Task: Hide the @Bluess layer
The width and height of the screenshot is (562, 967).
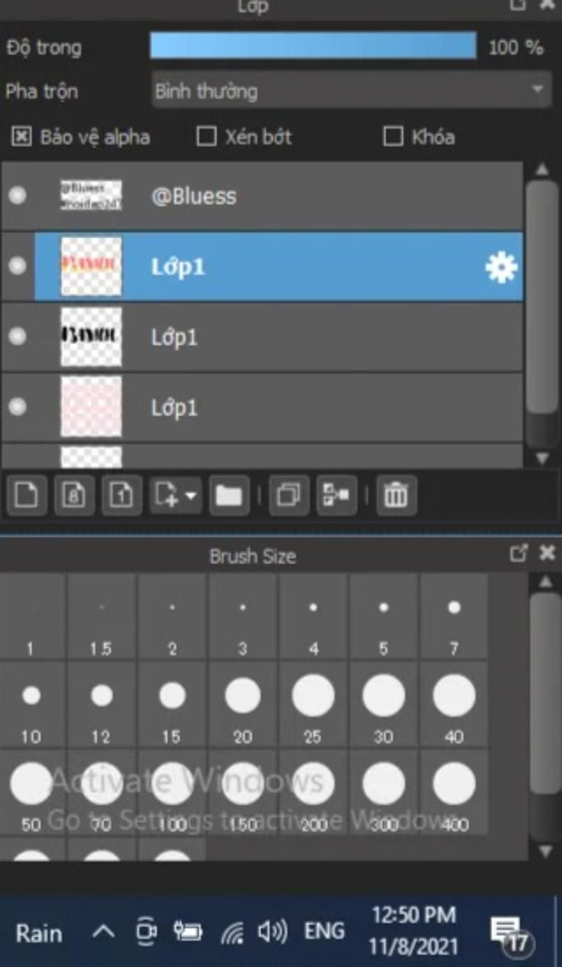Action: 18,195
